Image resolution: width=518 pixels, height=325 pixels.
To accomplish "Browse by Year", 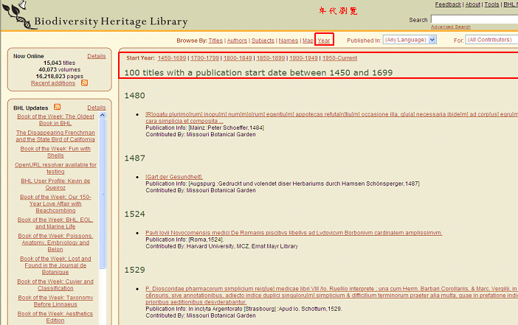I will [324, 41].
